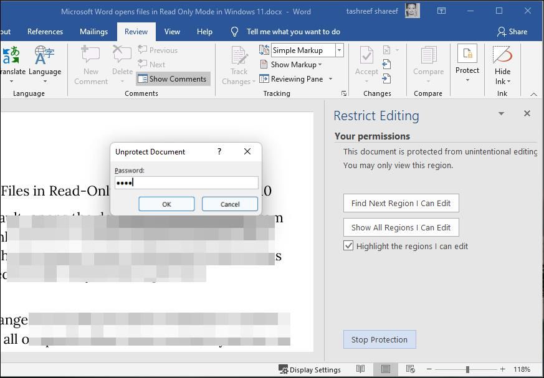Click the Compare documents icon
The height and width of the screenshot is (378, 544).
click(428, 57)
